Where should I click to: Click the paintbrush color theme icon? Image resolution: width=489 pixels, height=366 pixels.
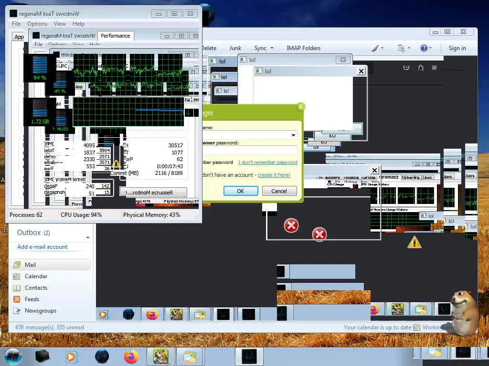(x=375, y=48)
